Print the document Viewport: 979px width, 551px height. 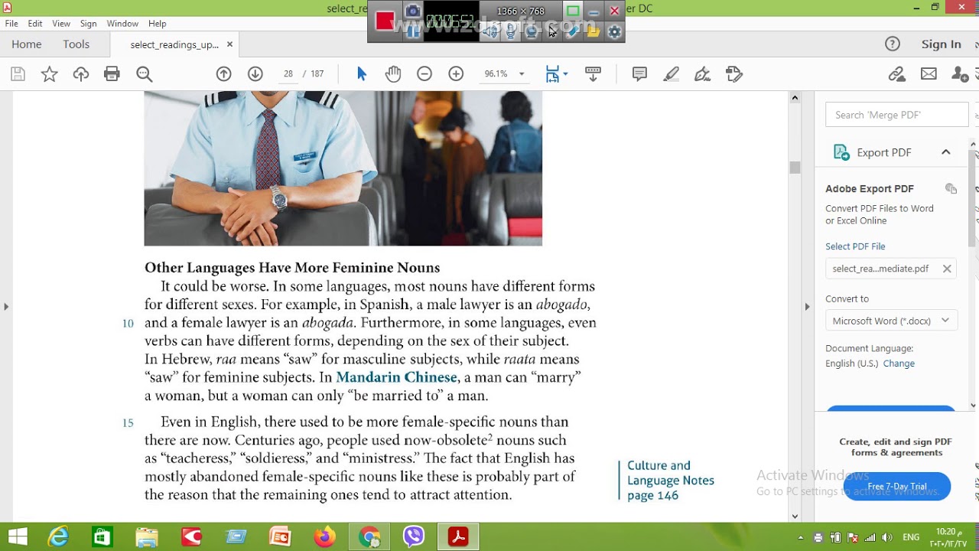click(x=112, y=74)
